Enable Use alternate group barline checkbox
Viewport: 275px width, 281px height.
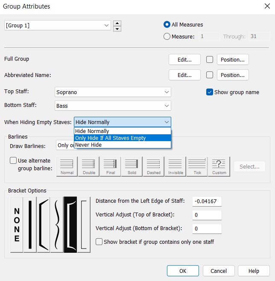(x=13, y=161)
